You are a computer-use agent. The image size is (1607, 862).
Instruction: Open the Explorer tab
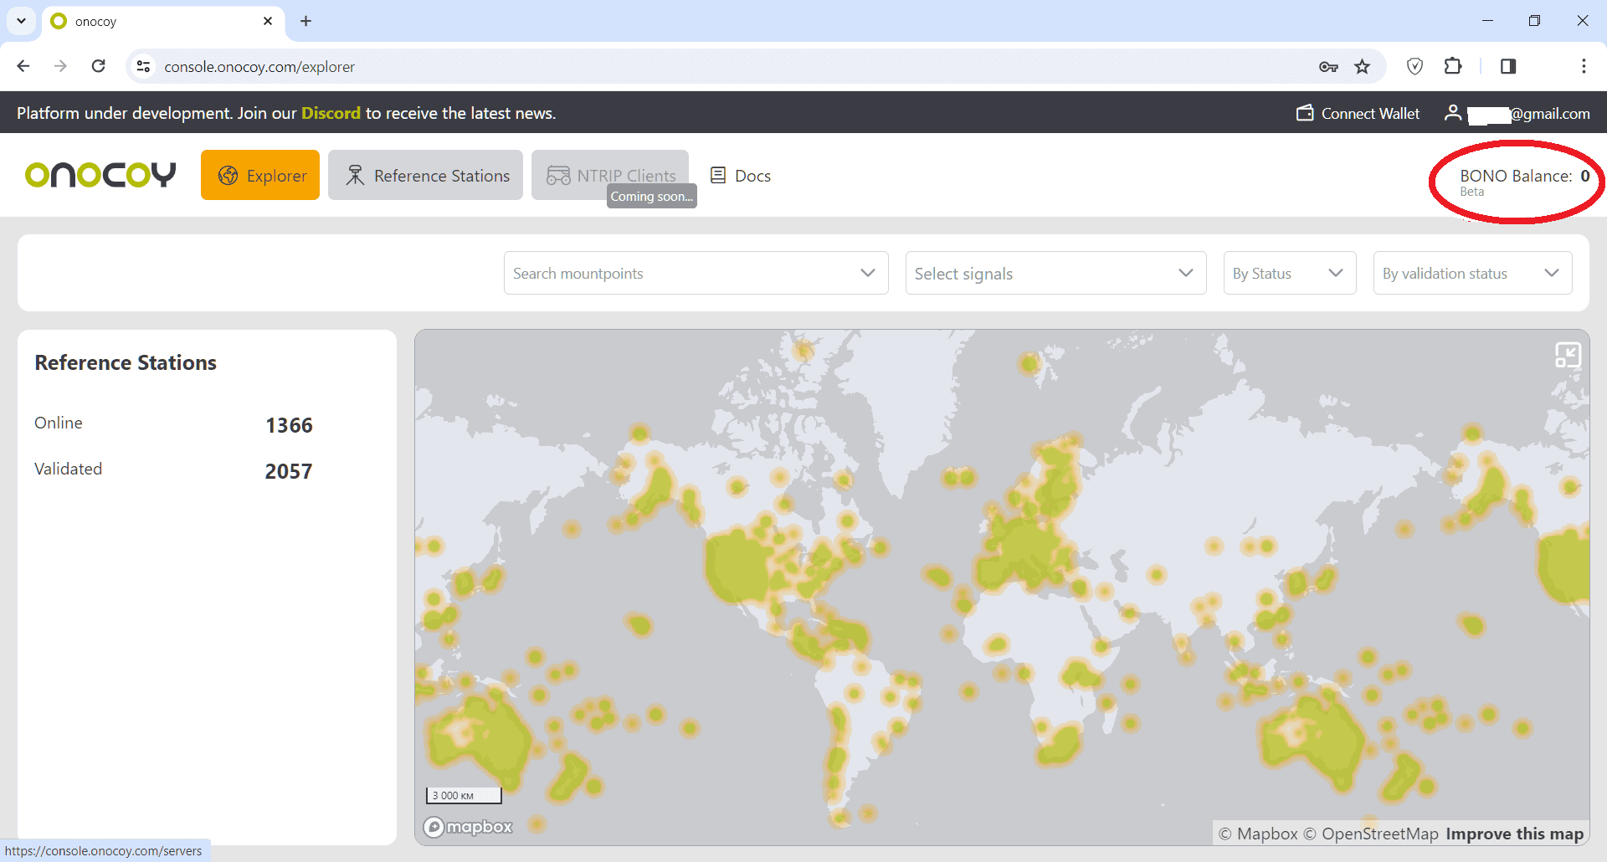[260, 175]
